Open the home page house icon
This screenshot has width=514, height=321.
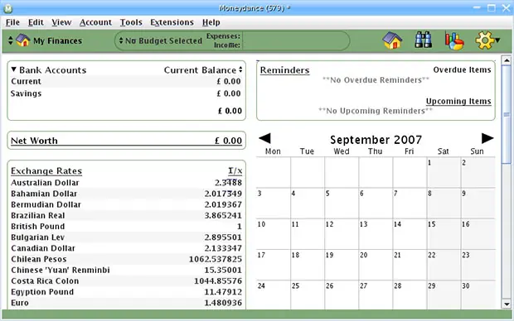[392, 41]
